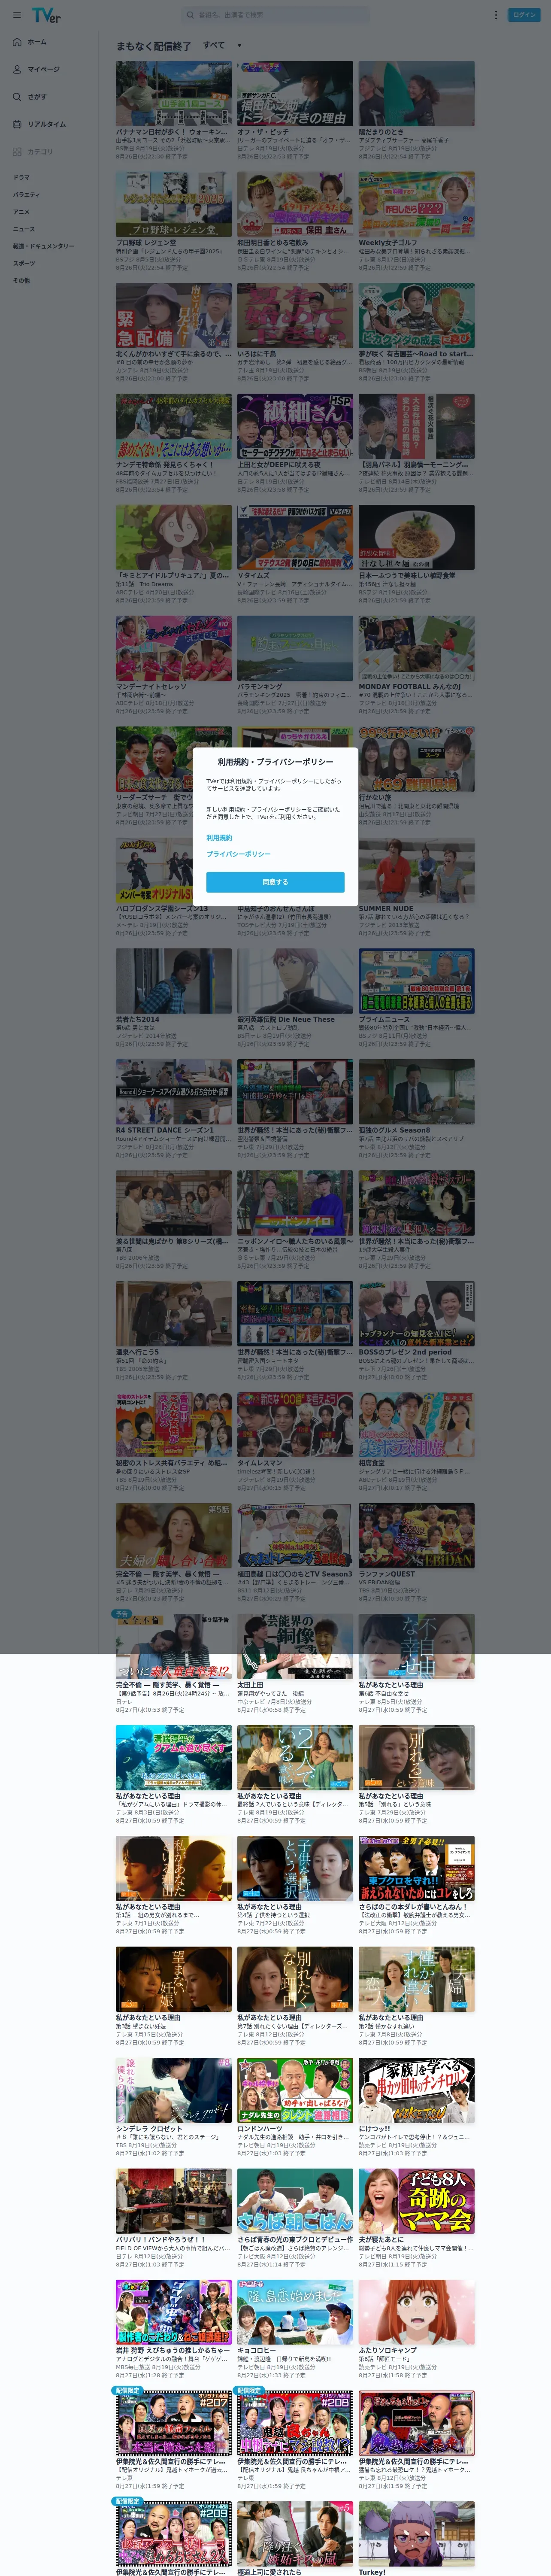Click the ログイン login button
Viewport: 551px width, 2576px height.
(524, 15)
